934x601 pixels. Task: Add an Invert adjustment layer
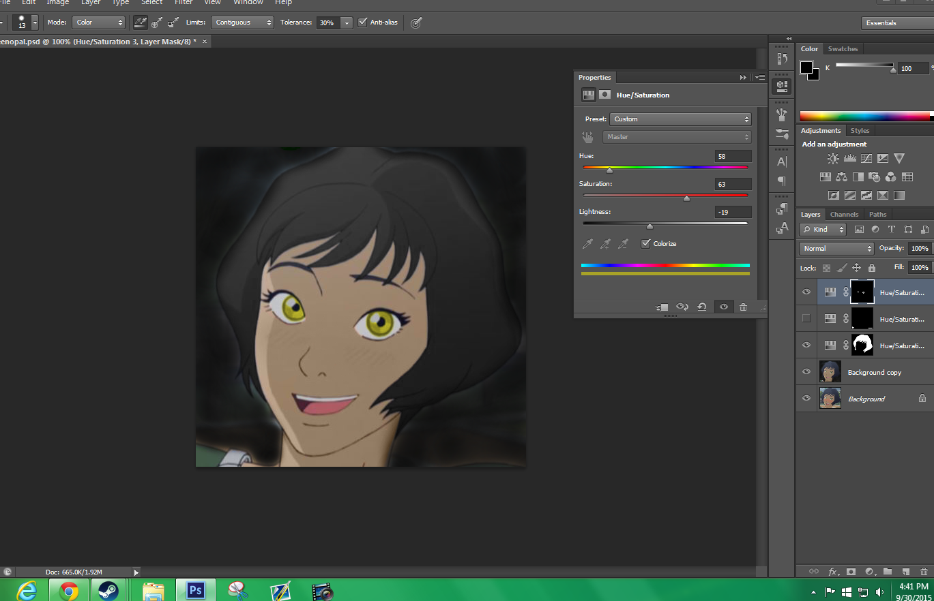[x=833, y=195]
